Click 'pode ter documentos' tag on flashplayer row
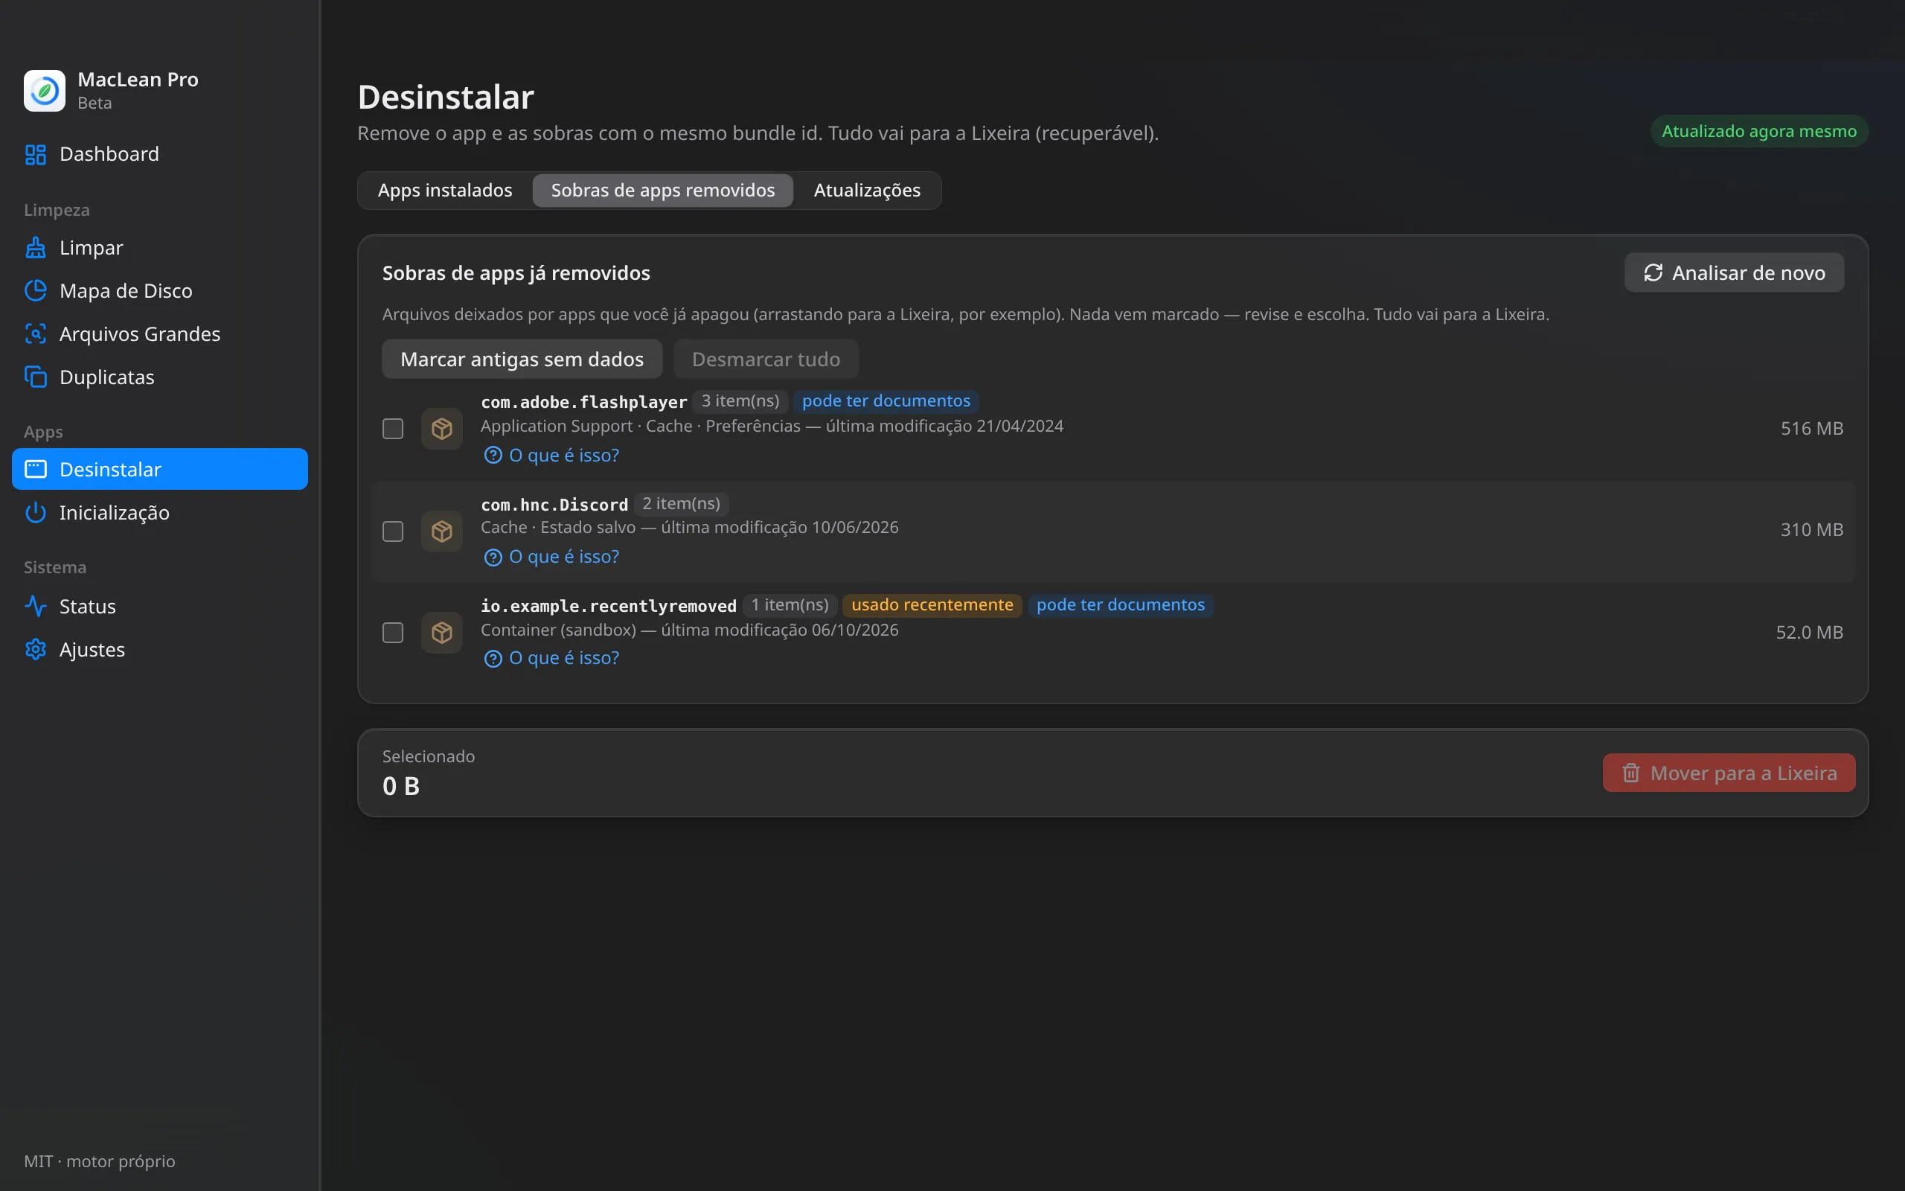This screenshot has width=1905, height=1191. click(886, 401)
